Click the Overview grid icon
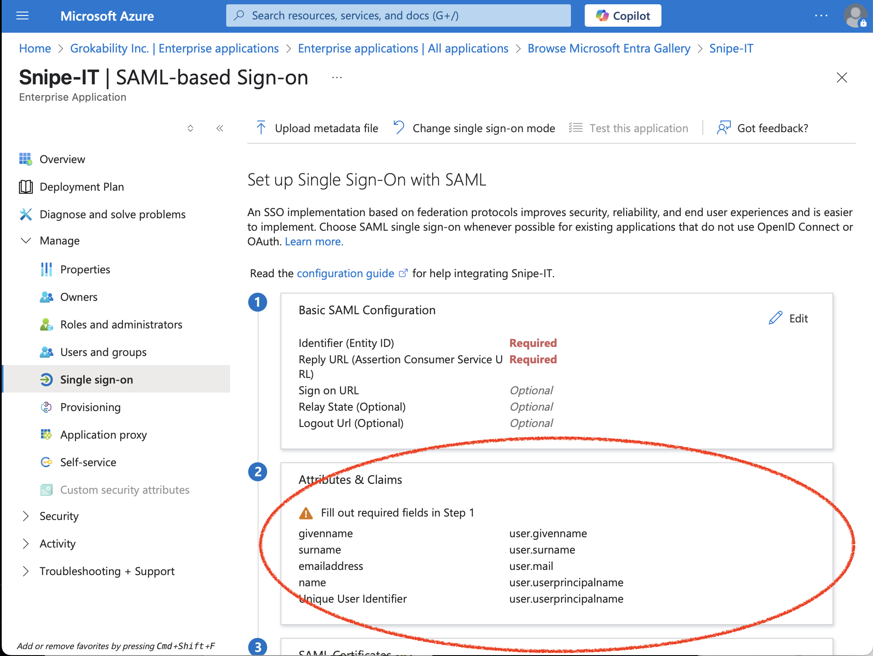Image resolution: width=873 pixels, height=656 pixels. [25, 159]
